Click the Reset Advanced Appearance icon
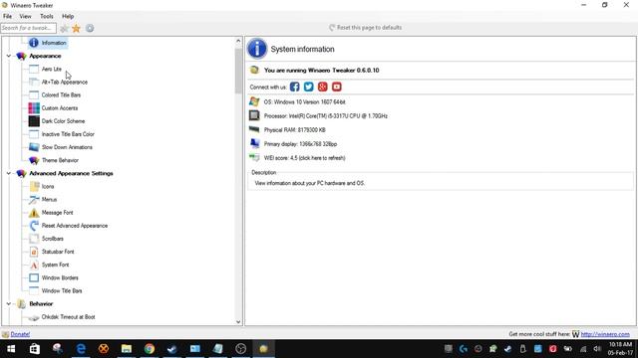Image resolution: width=638 pixels, height=358 pixels. click(34, 226)
